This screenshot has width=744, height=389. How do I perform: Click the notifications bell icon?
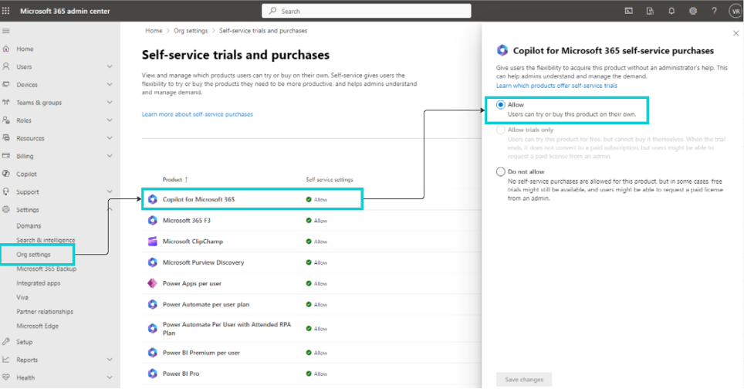[x=671, y=11]
